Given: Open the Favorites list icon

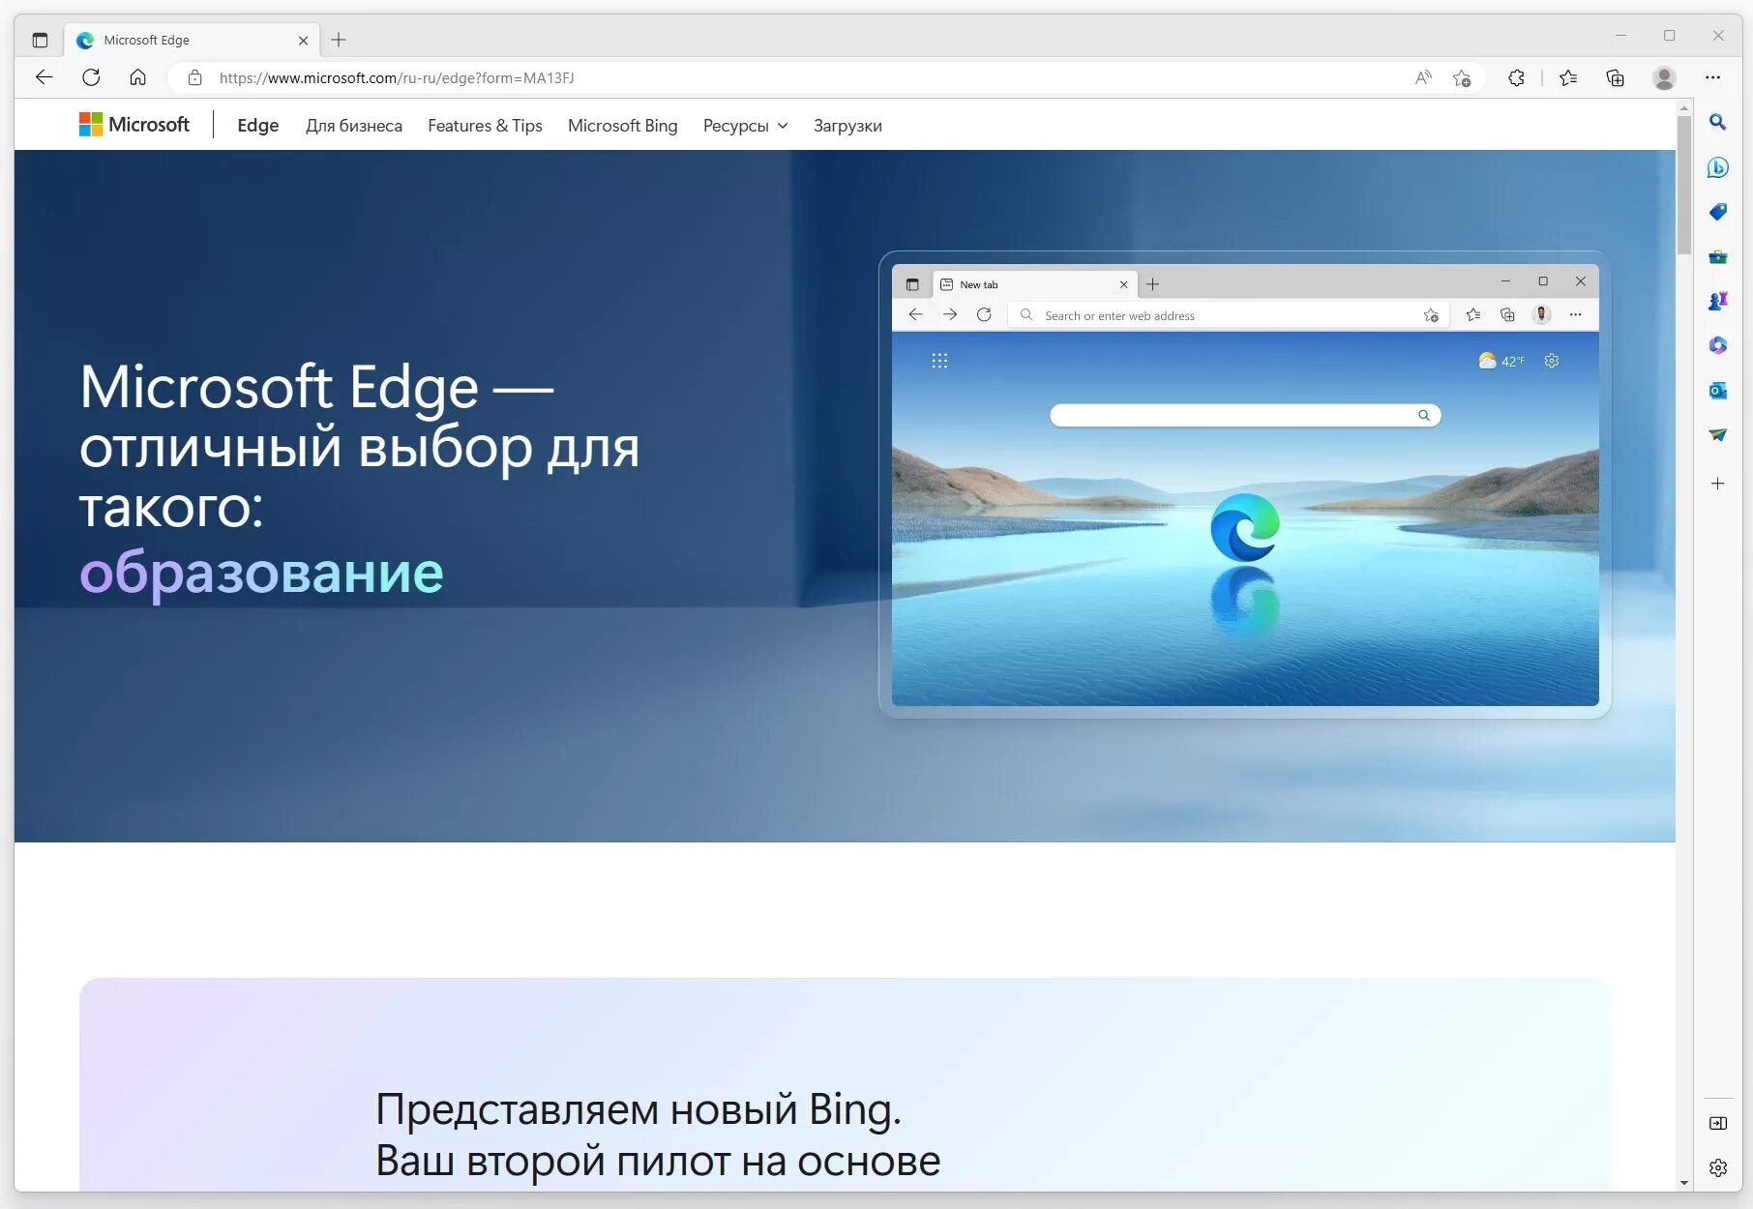Looking at the screenshot, I should [1568, 77].
